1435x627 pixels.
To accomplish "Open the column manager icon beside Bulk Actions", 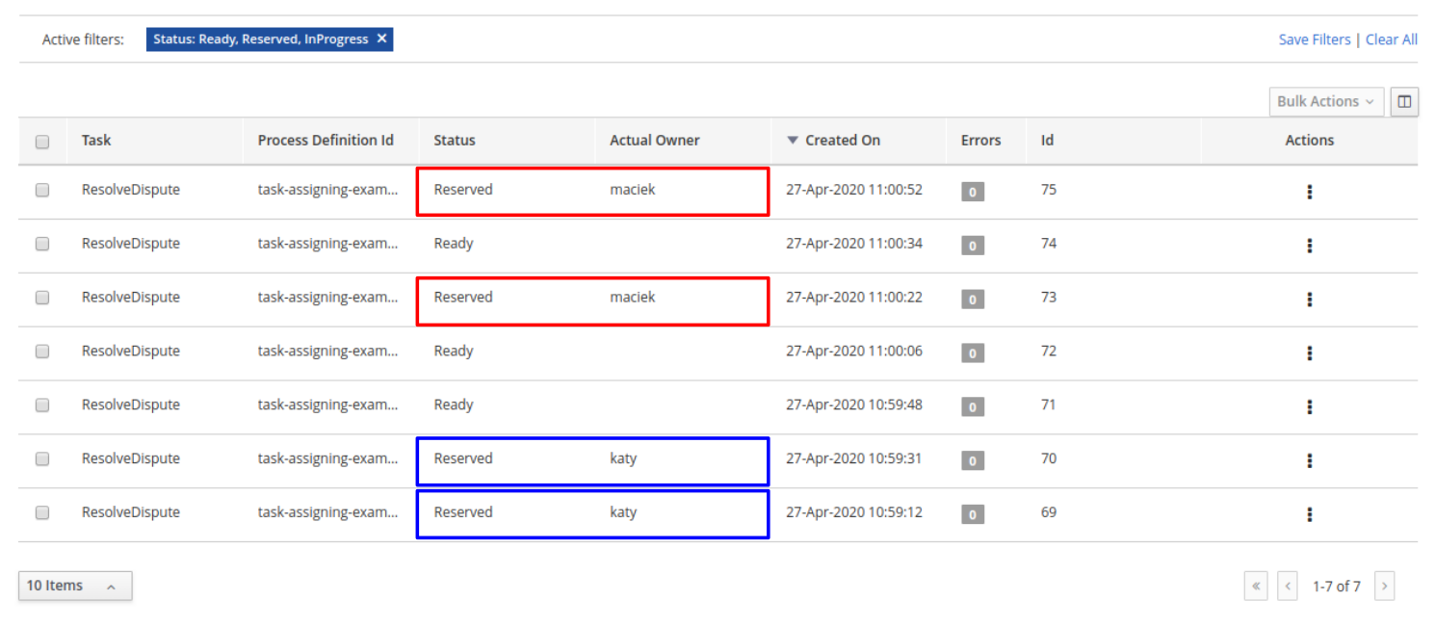I will pyautogui.click(x=1404, y=101).
